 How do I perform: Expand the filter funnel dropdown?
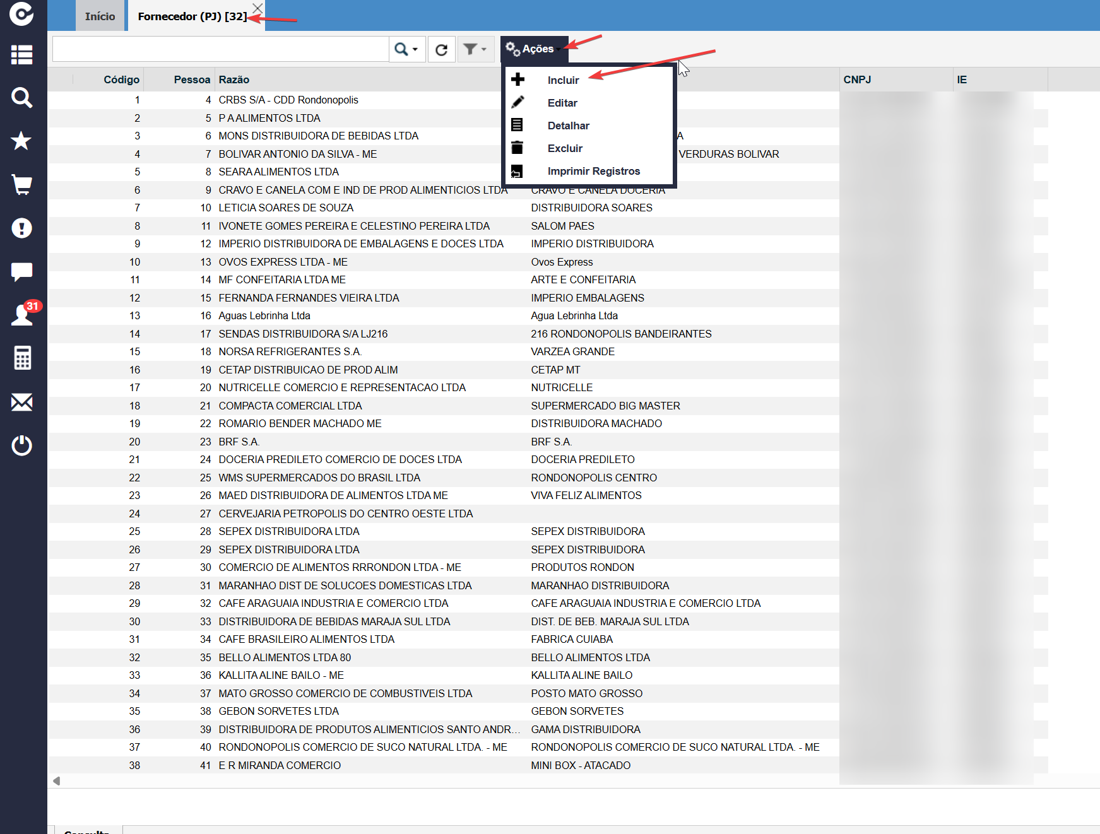pos(476,49)
